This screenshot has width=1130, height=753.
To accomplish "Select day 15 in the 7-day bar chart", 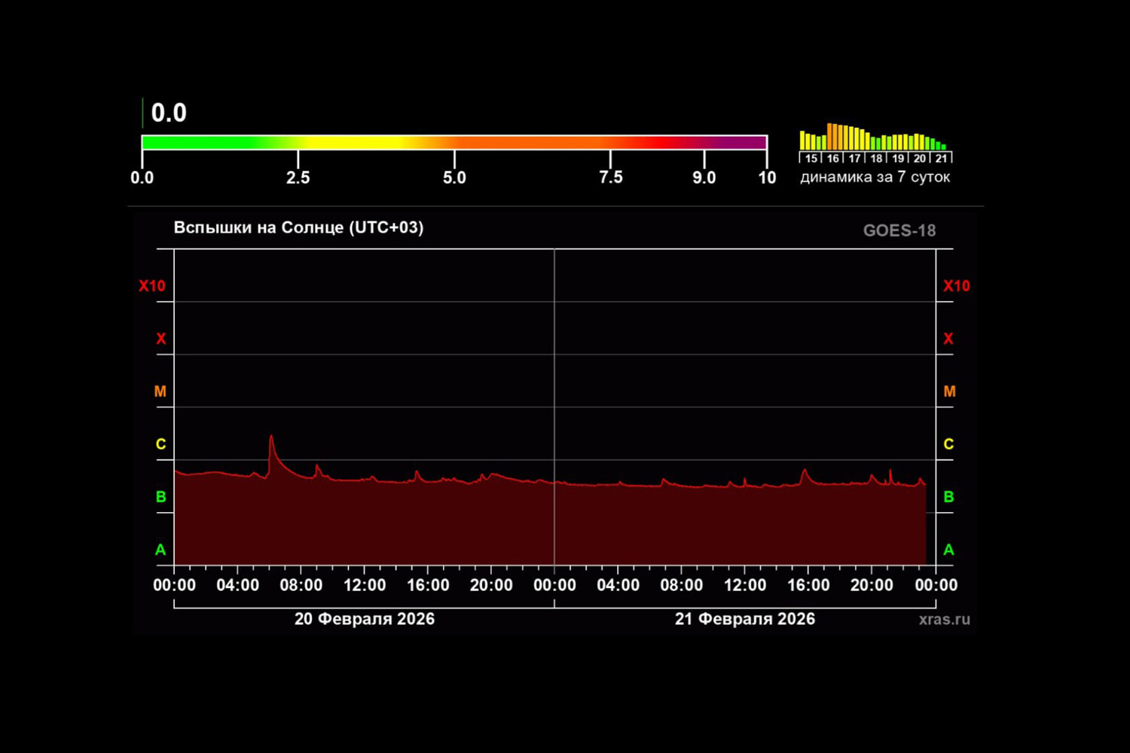I will pos(811,158).
